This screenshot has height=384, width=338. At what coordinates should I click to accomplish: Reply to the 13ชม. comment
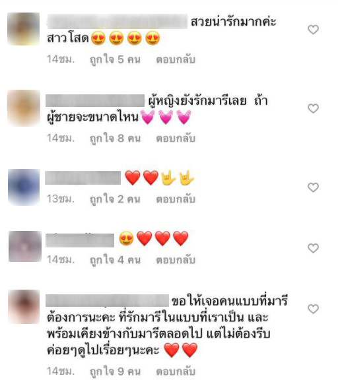[176, 199]
